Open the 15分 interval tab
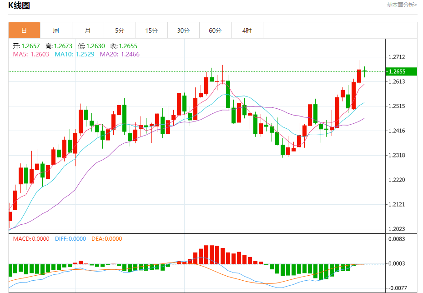The image size is (423, 293). [x=151, y=30]
